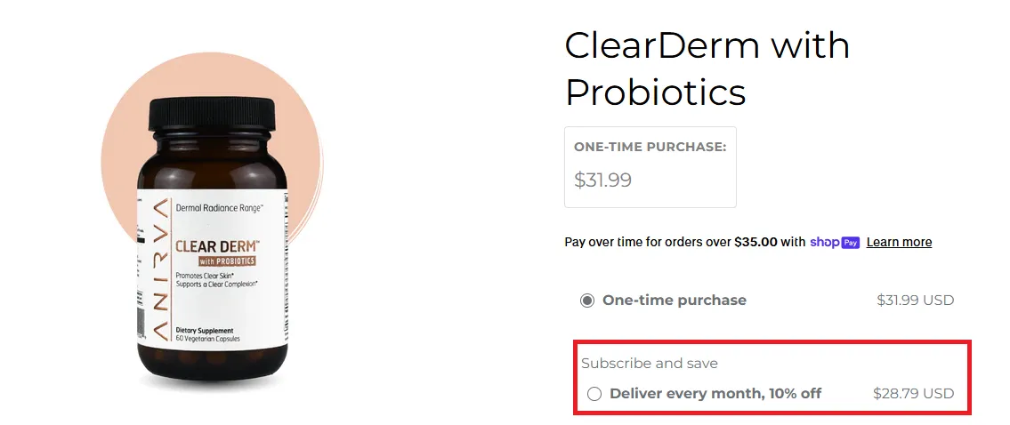Click the Pay over time message text
Image resolution: width=1010 pixels, height=425 pixels.
[x=684, y=242]
